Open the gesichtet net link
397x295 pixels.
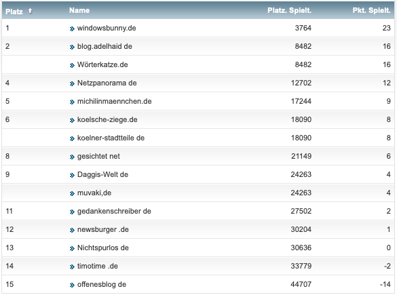98,156
